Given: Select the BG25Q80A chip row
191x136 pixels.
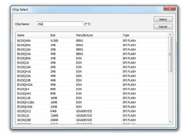Looking at the screenshot, I should click(92, 45).
